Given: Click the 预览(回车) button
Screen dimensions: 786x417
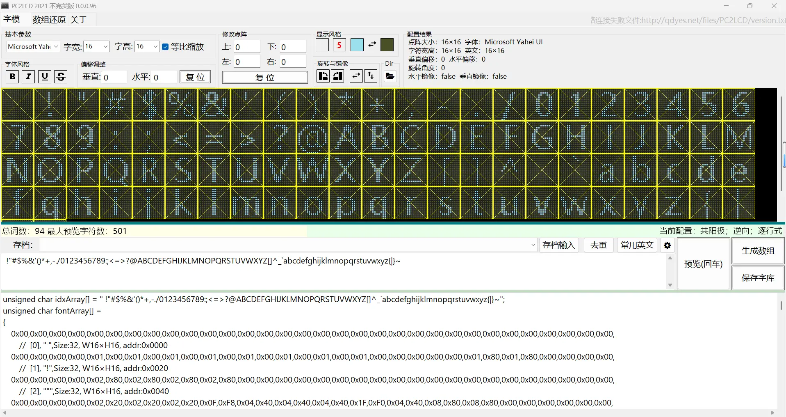Looking at the screenshot, I should click(x=704, y=264).
